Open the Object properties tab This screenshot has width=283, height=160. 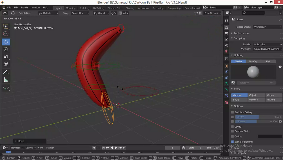click(x=226, y=66)
